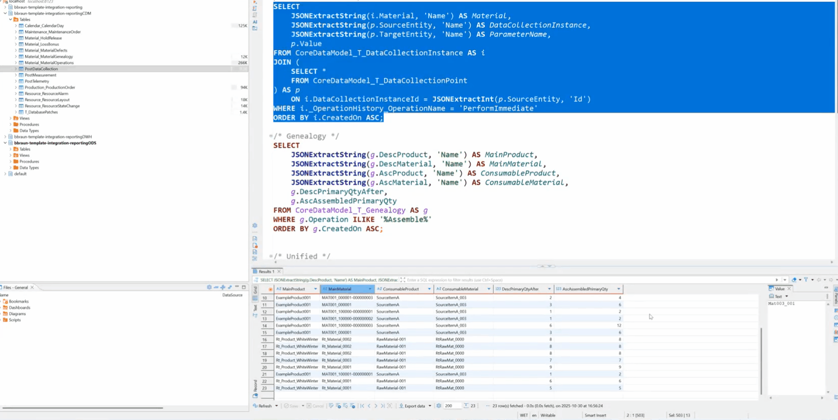Open the Bookmarks folder in Files panel
The width and height of the screenshot is (838, 420).
18,302
